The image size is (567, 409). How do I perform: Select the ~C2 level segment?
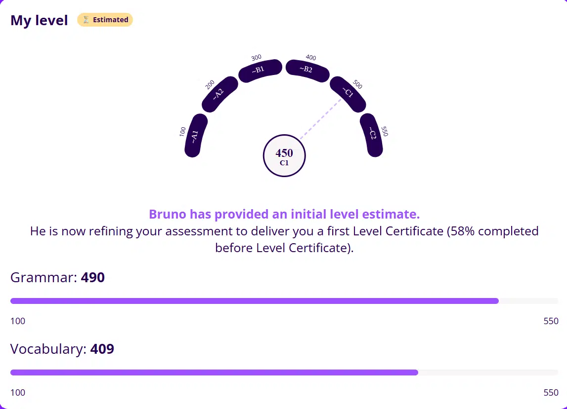point(371,135)
